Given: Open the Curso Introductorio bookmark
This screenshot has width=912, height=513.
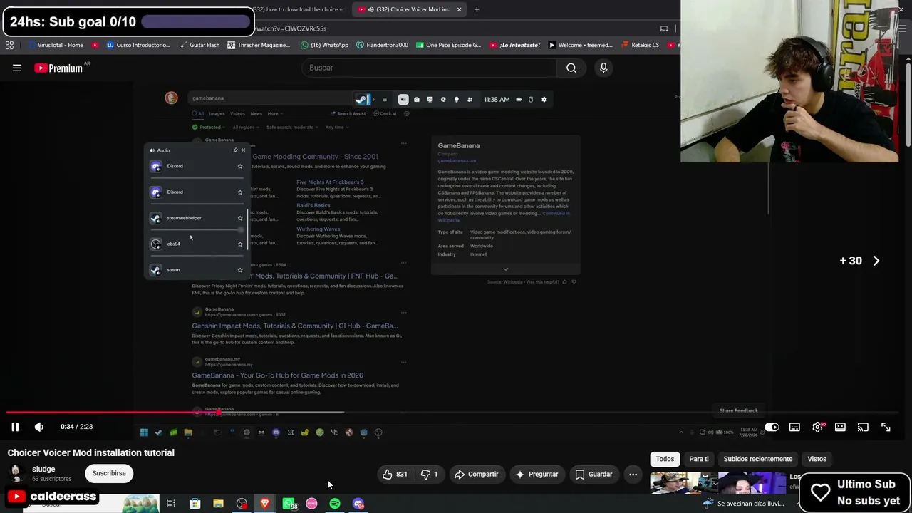Looking at the screenshot, I should [x=138, y=45].
